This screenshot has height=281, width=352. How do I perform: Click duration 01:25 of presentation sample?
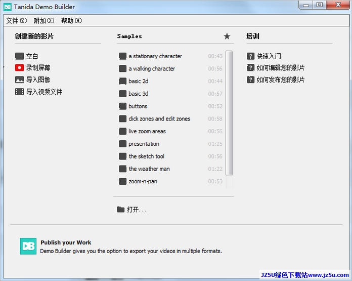pyautogui.click(x=215, y=144)
